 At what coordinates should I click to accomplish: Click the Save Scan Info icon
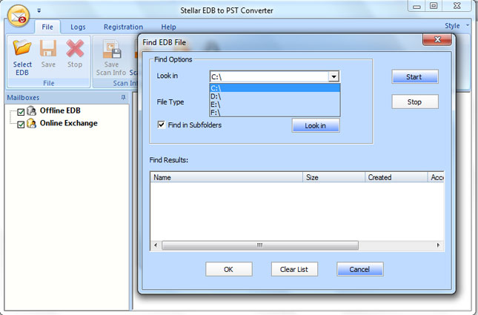(x=112, y=50)
